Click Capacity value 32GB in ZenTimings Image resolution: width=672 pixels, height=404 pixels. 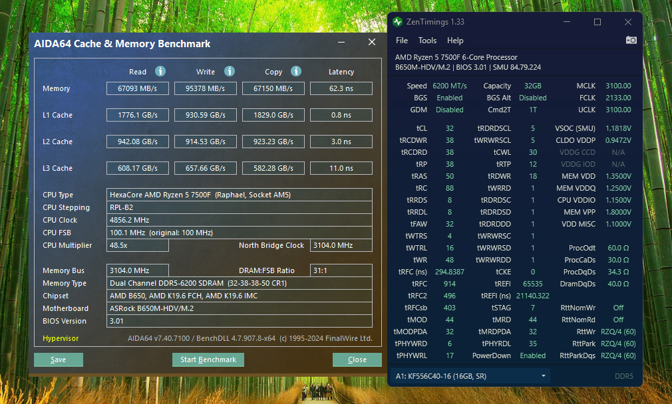point(533,86)
